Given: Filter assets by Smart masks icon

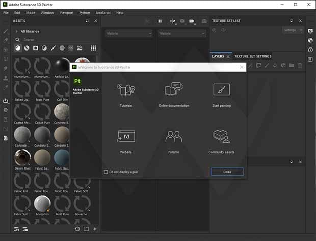Looking at the screenshot, I should coord(36,48).
